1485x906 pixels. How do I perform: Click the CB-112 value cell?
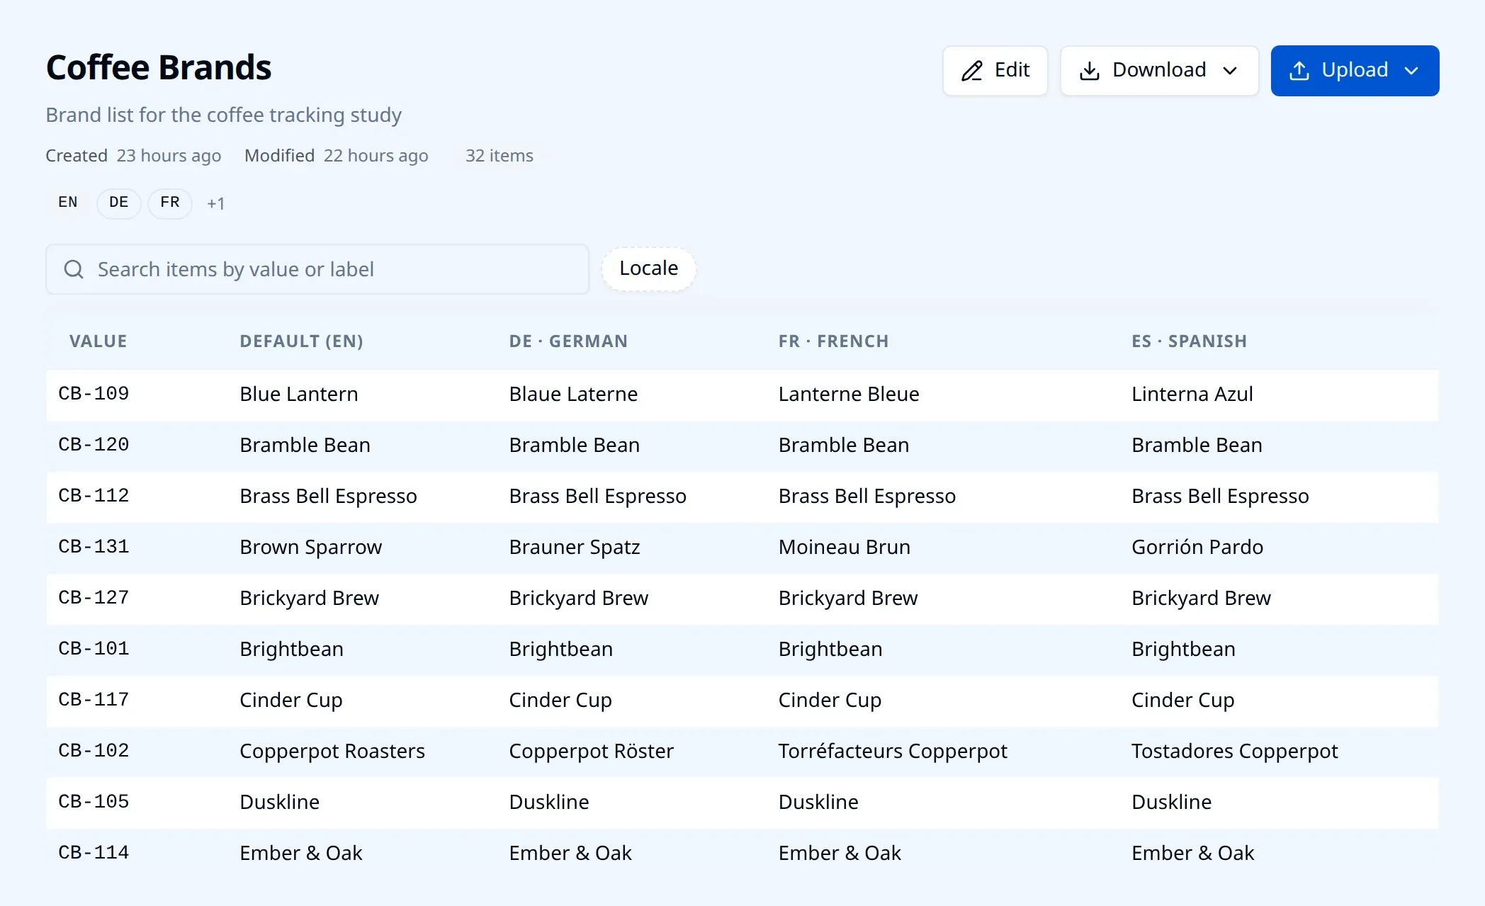point(94,496)
